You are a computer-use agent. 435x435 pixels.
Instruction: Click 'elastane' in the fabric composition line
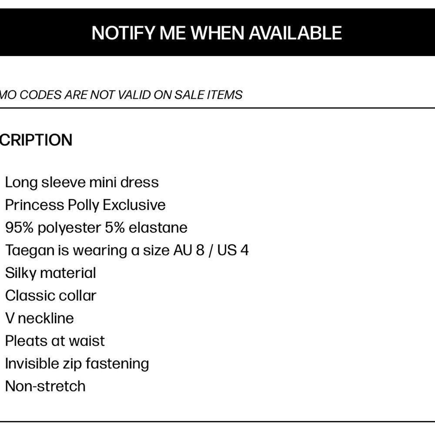click(x=158, y=228)
